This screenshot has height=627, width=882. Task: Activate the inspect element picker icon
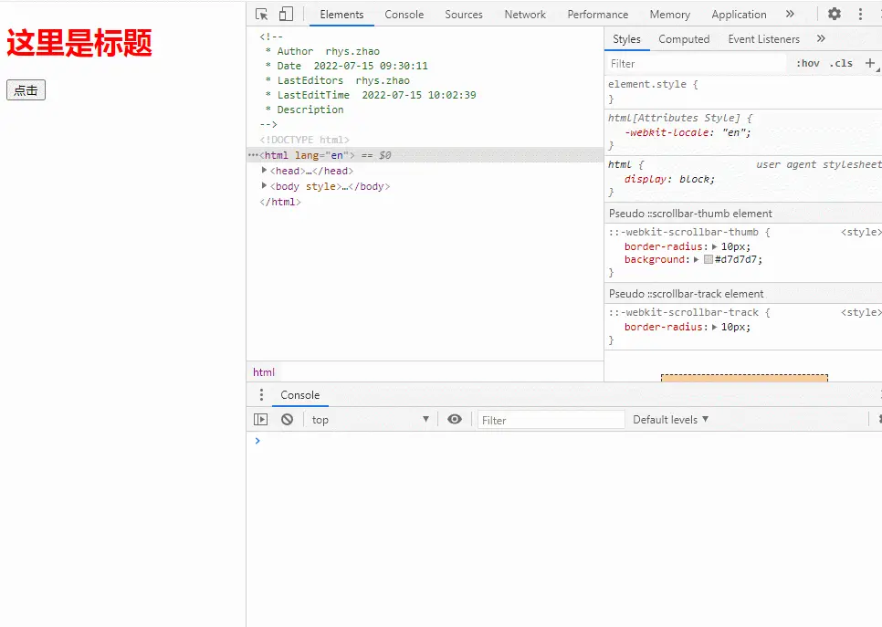coord(262,15)
